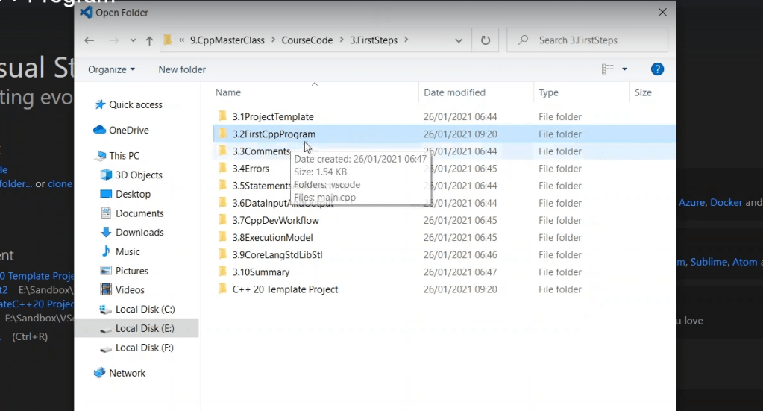The width and height of the screenshot is (763, 411).
Task: Change the view layout icon
Action: pyautogui.click(x=608, y=69)
